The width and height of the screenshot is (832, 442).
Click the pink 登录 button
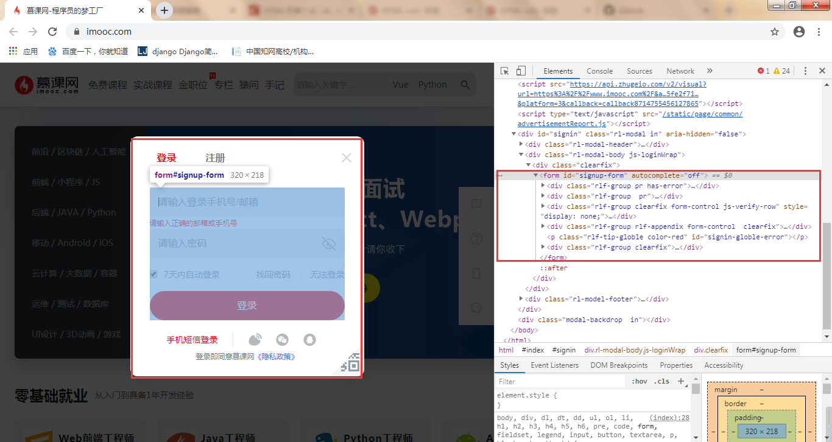click(247, 306)
